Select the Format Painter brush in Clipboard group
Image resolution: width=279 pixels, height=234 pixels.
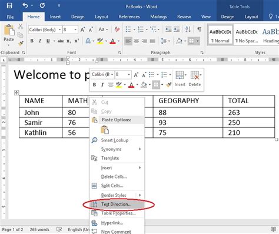21,44
